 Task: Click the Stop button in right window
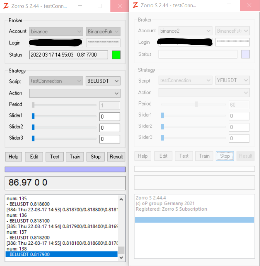225,156
